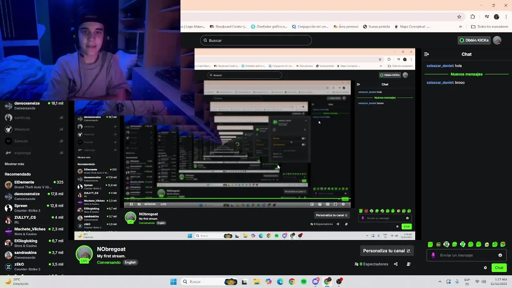Open the emoji picker smiley icon

coord(500,255)
